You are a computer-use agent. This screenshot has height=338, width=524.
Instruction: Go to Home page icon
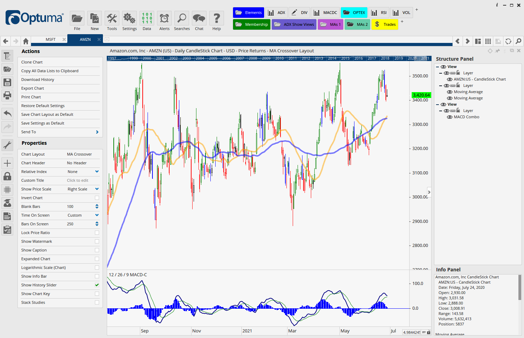(x=26, y=41)
